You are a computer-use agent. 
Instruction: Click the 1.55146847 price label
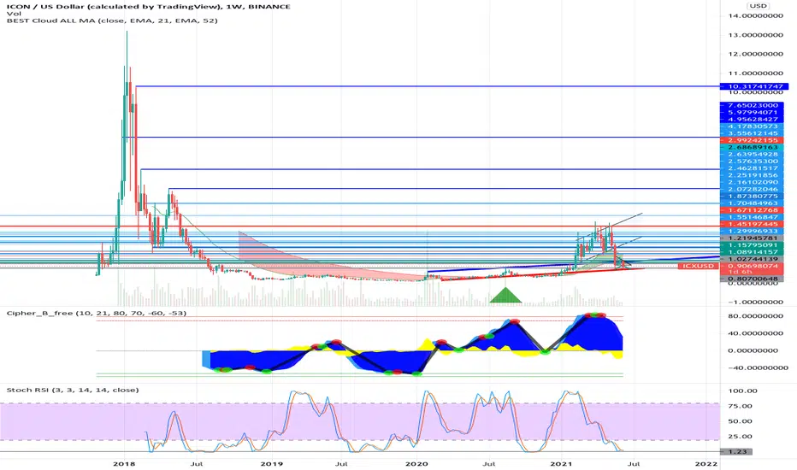coord(752,217)
